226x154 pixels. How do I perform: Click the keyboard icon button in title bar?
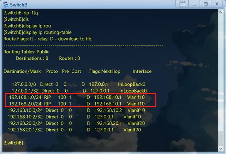pyautogui.click(x=183, y=4)
